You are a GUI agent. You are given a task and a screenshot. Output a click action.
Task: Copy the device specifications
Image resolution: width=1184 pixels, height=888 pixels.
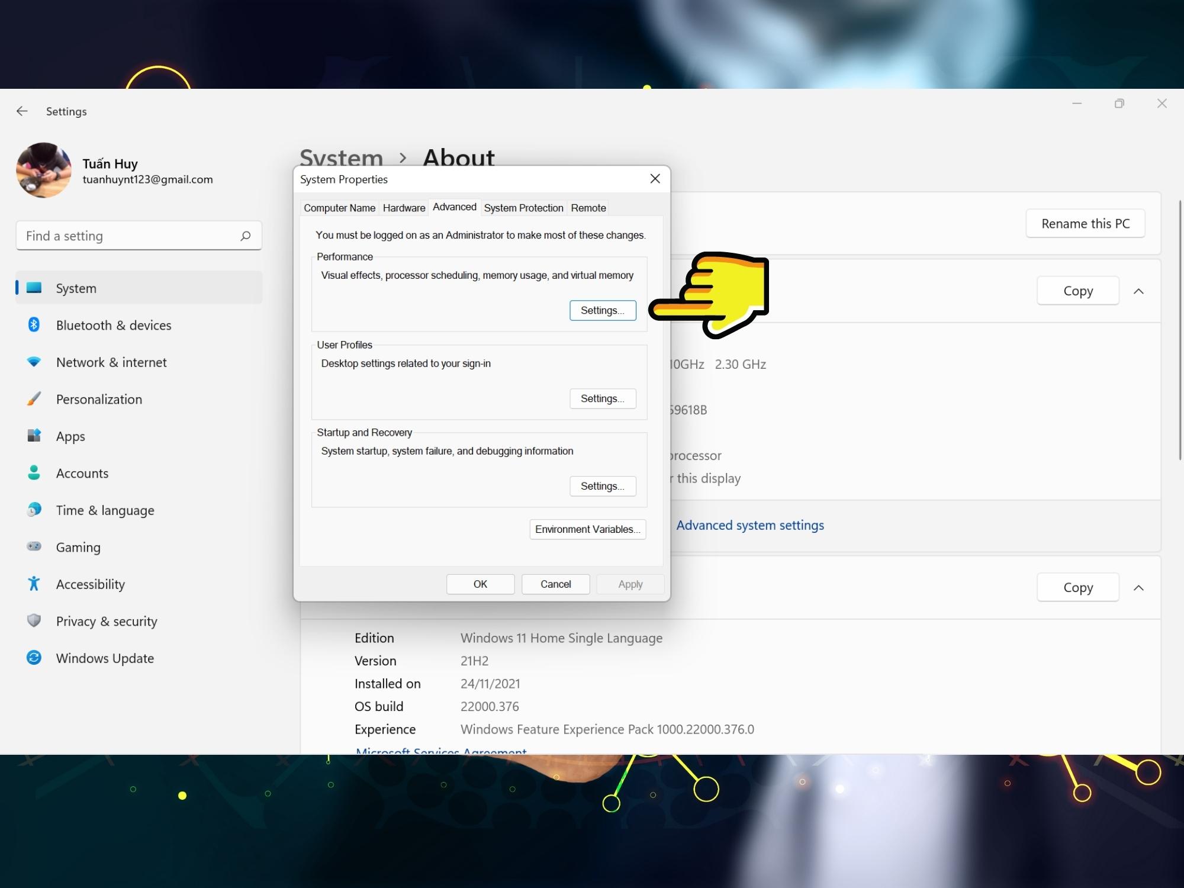1077,291
